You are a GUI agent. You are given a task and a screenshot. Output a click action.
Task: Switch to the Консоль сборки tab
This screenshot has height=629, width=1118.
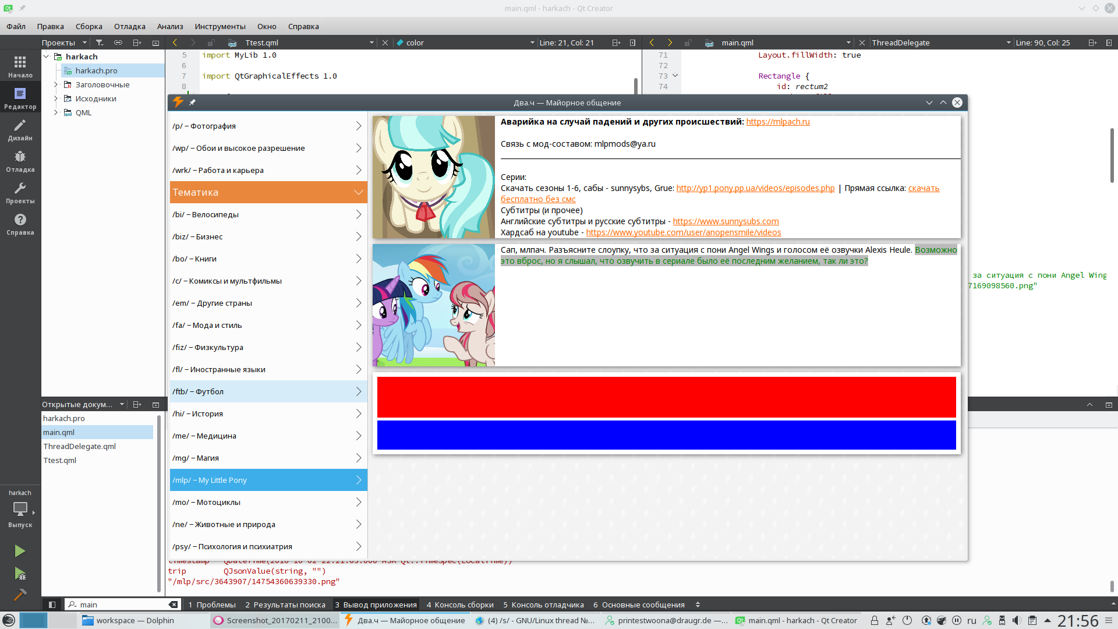coord(460,605)
